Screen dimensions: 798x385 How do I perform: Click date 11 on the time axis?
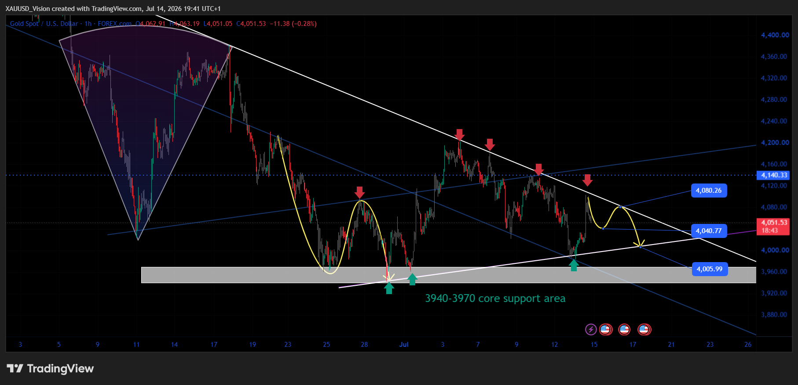[136, 345]
